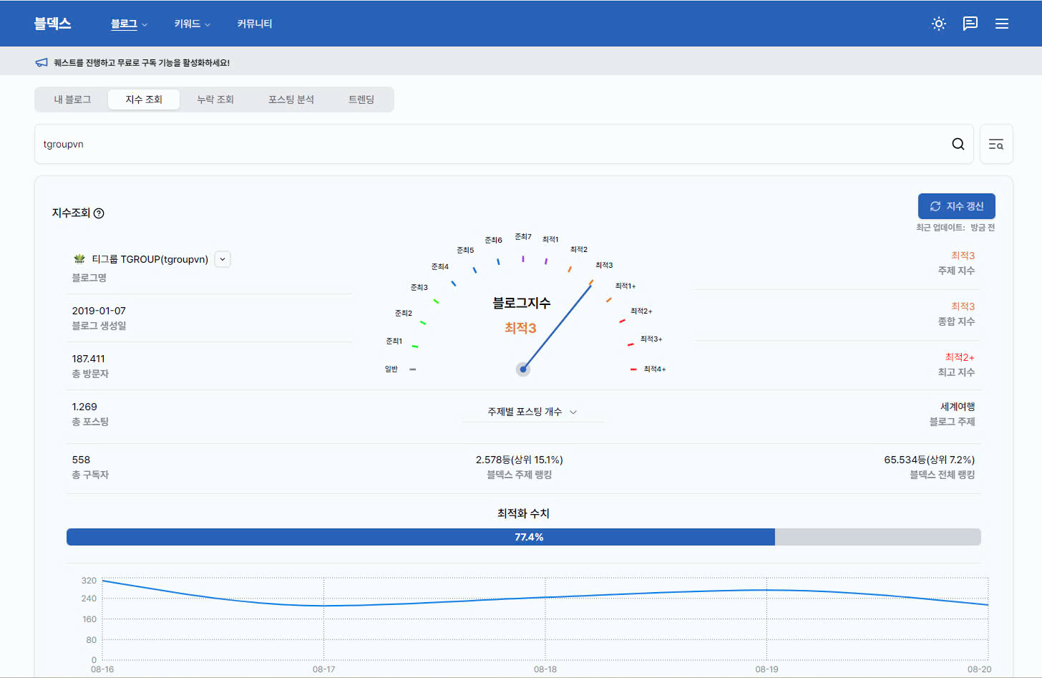Click the help question mark beside 지수조회
The image size is (1042, 678).
(x=99, y=213)
